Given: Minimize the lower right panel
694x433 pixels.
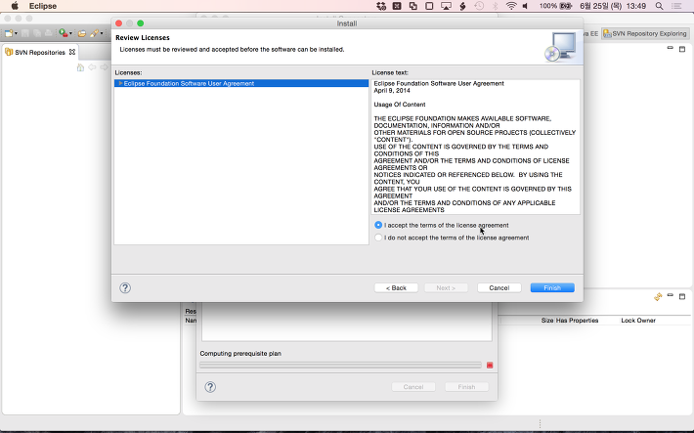Looking at the screenshot, I should pyautogui.click(x=671, y=295).
